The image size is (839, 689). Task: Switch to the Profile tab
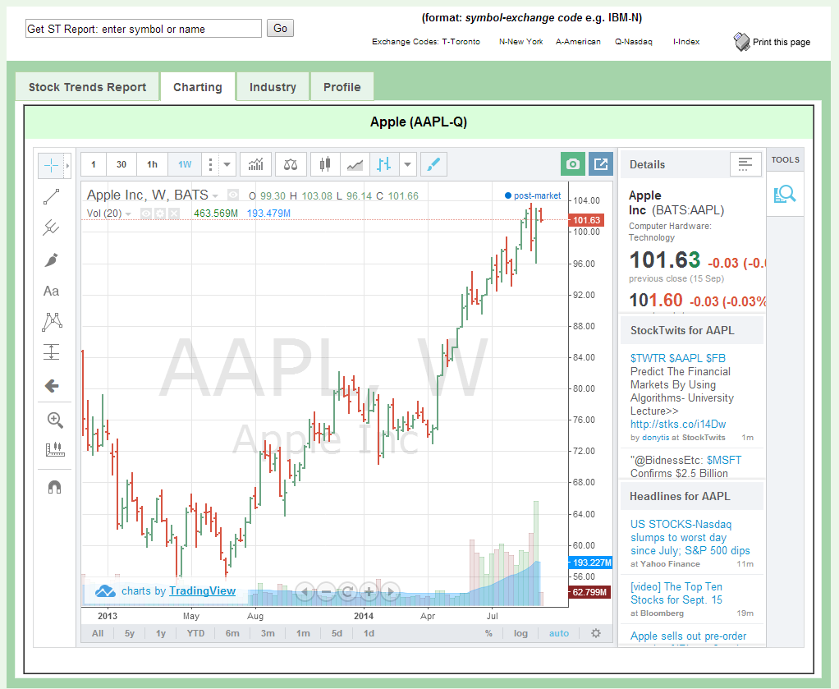pyautogui.click(x=342, y=87)
